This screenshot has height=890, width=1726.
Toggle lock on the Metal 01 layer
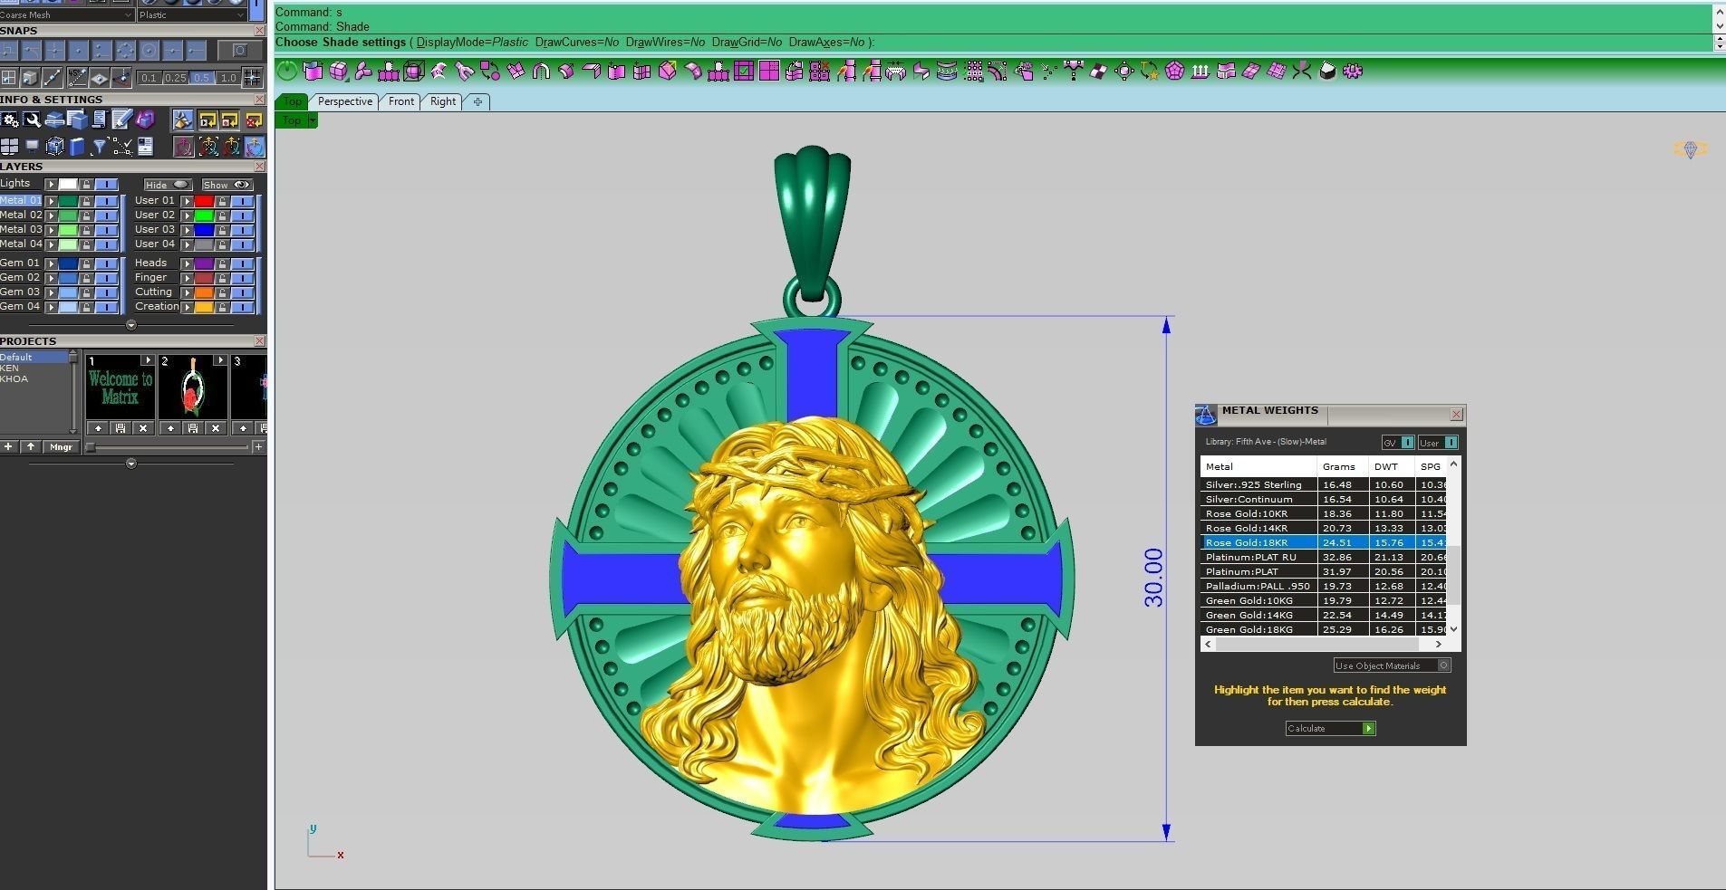coord(86,201)
